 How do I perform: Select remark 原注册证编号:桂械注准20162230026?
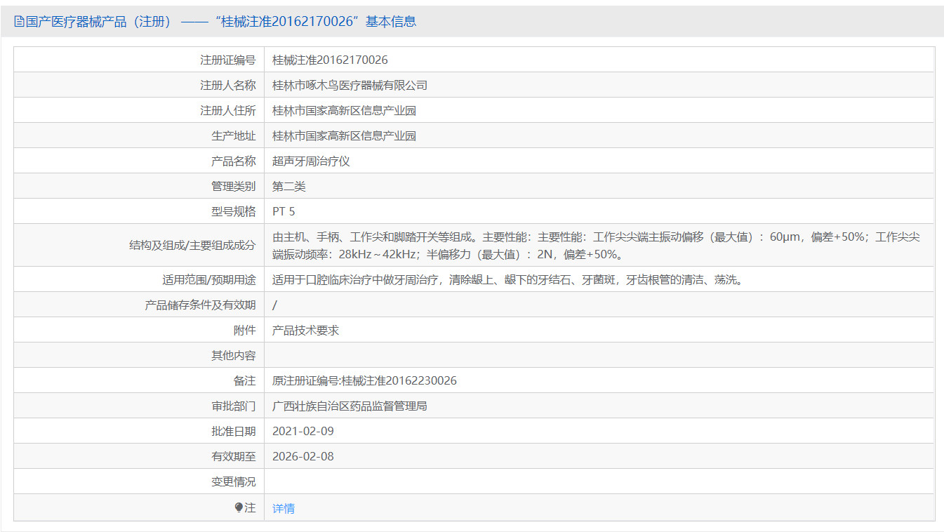pyautogui.click(x=364, y=380)
